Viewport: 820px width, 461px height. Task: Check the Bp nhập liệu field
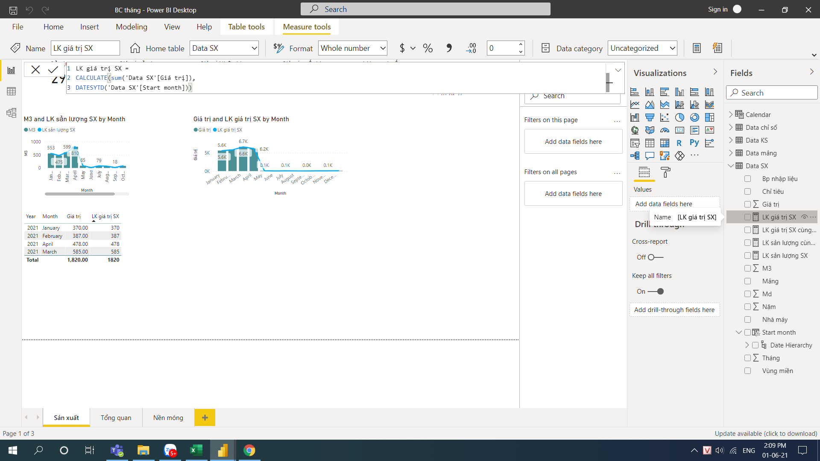click(x=747, y=179)
